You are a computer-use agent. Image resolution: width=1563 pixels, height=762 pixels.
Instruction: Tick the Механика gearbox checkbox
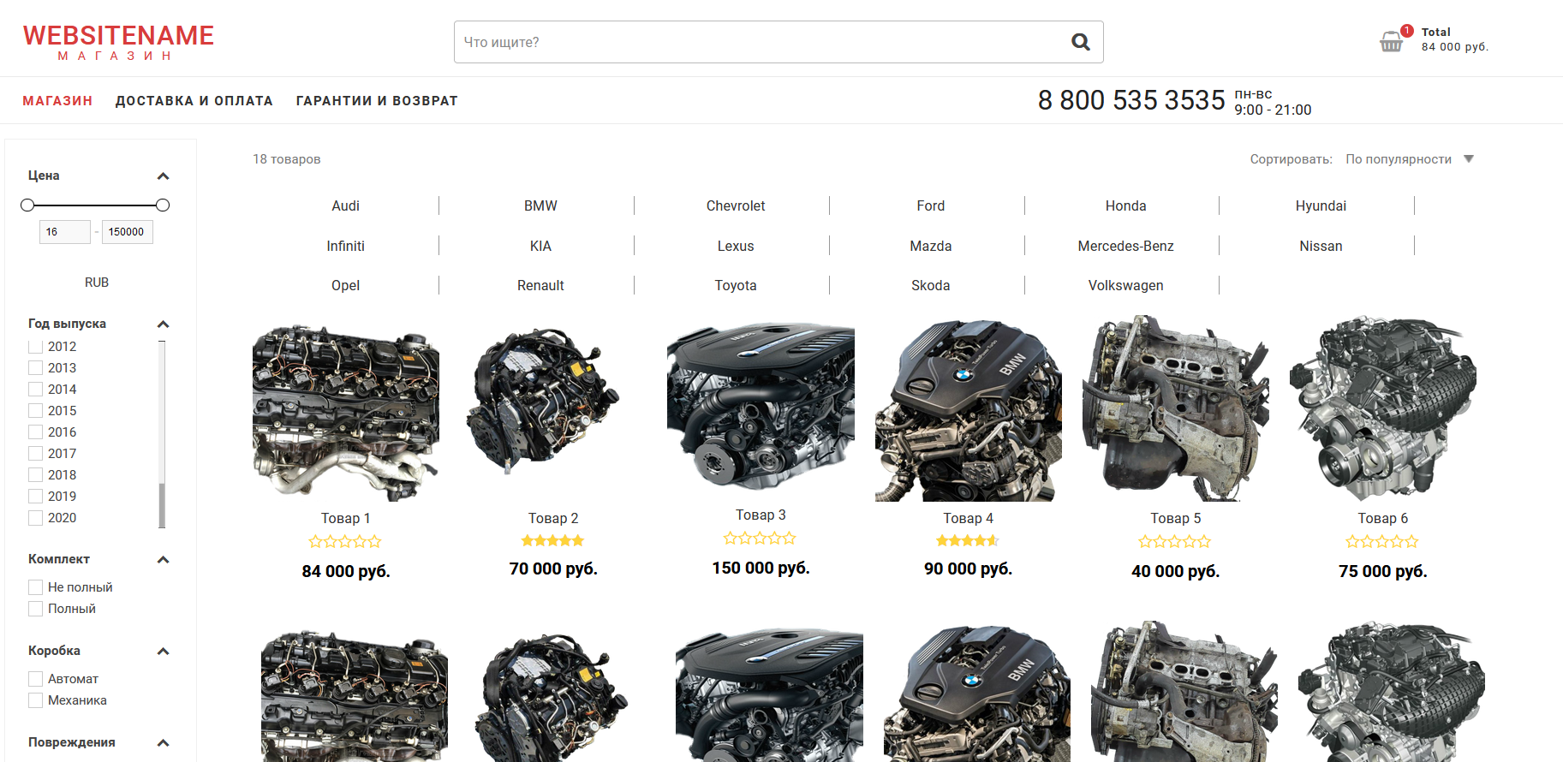[x=35, y=700]
